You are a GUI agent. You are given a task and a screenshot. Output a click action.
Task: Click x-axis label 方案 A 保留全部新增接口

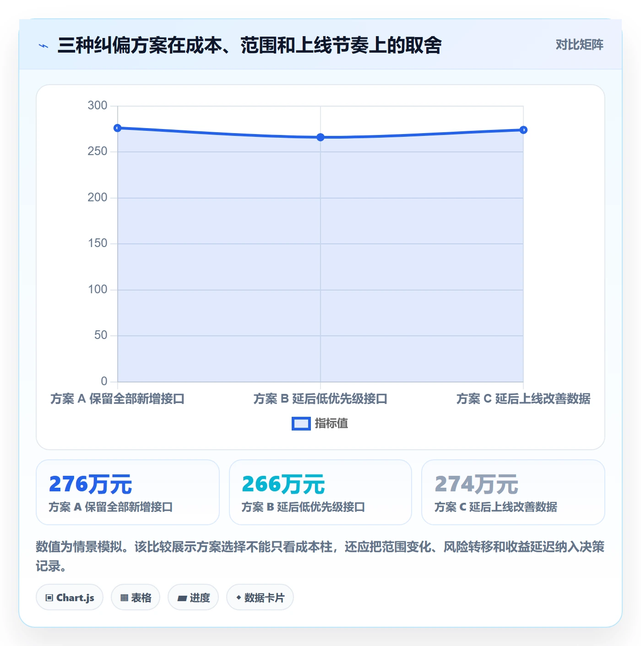[118, 399]
